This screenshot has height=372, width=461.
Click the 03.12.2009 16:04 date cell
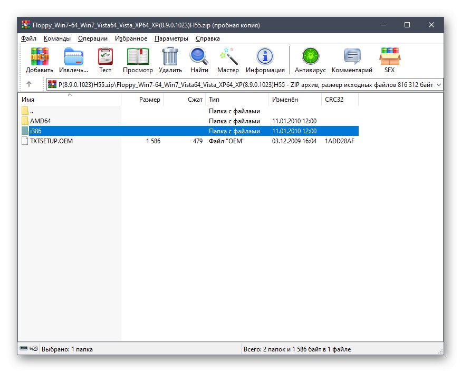(294, 141)
